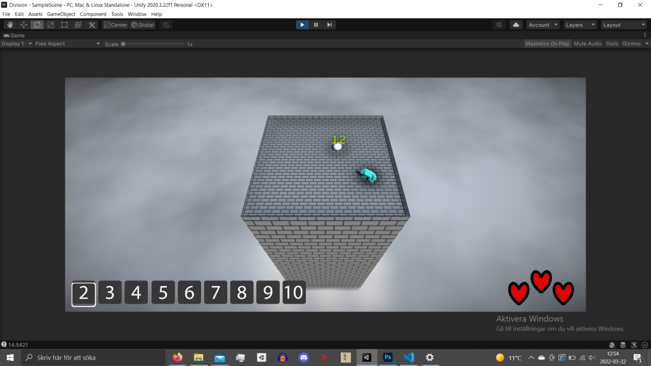Switch to the Game tab

(x=14, y=36)
